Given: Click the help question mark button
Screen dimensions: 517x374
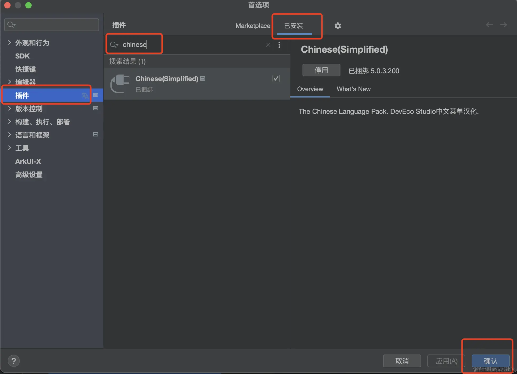Looking at the screenshot, I should (14, 361).
